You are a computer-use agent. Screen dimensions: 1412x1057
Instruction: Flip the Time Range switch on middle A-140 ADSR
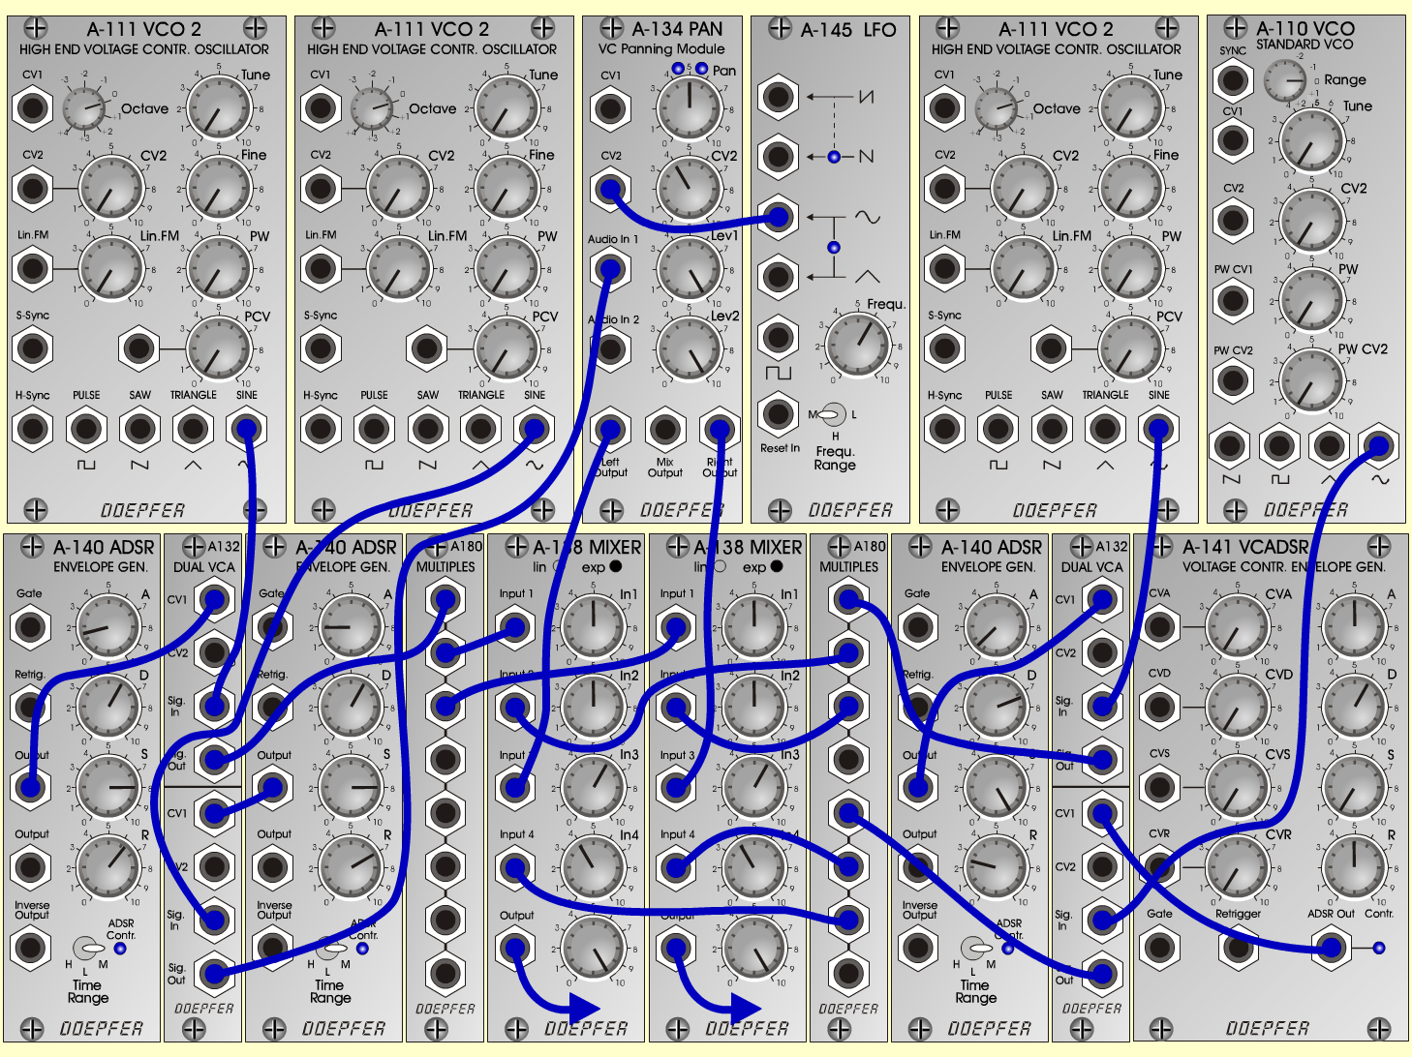coord(330,947)
